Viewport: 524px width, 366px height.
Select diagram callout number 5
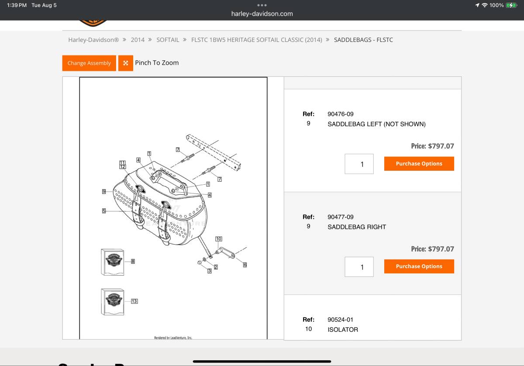[104, 211]
